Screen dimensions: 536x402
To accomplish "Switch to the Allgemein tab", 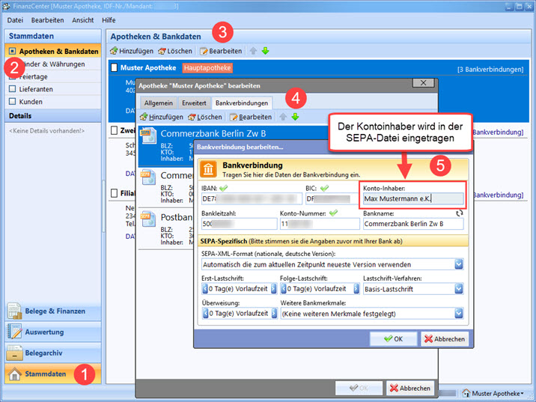I will [x=159, y=102].
